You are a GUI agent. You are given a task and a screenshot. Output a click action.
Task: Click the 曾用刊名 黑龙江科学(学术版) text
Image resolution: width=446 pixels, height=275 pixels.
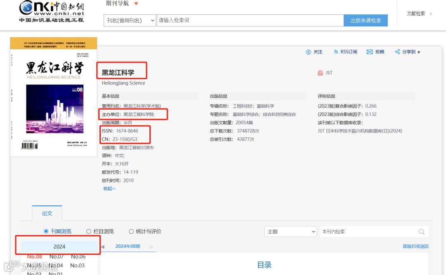coord(142,106)
